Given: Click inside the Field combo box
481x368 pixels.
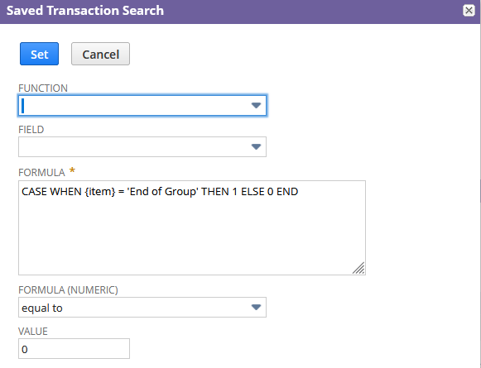Looking at the screenshot, I should (x=134, y=146).
